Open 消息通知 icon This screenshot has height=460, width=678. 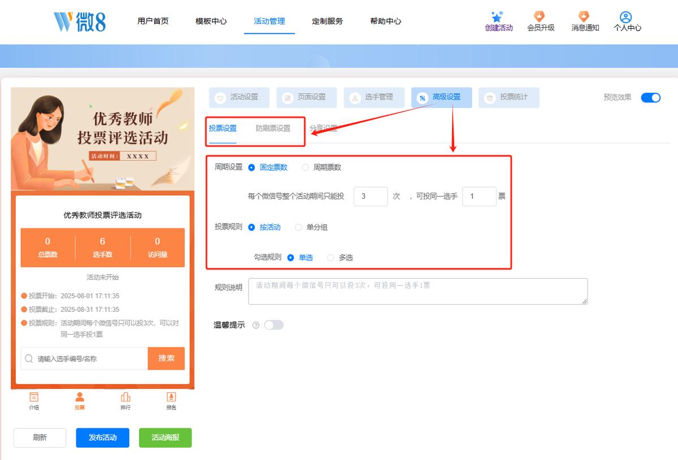tap(584, 16)
